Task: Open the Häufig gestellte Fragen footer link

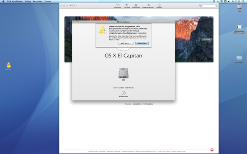Action: click(x=179, y=151)
